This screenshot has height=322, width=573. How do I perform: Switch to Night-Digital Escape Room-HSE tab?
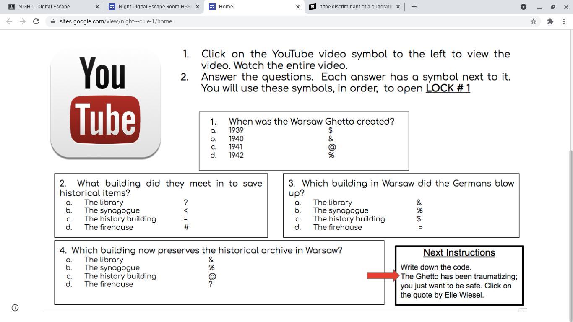point(154,7)
